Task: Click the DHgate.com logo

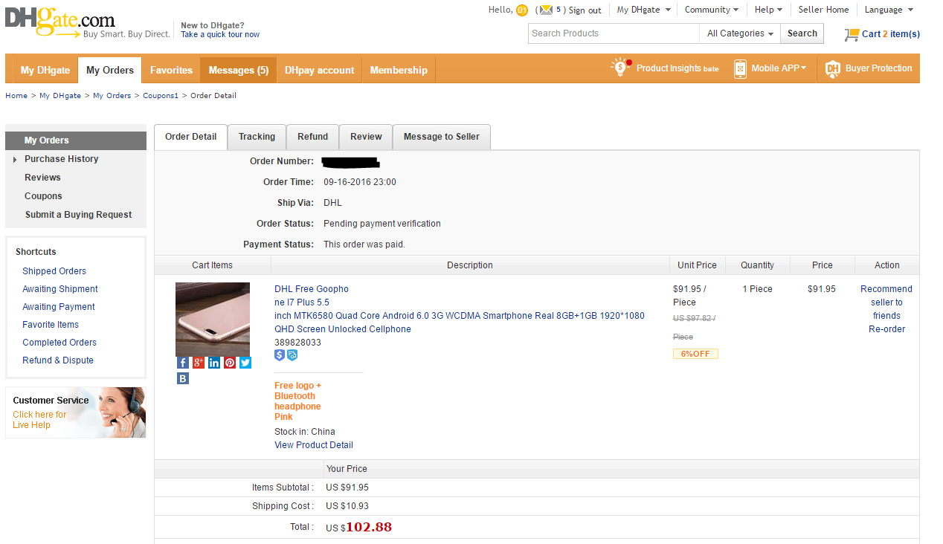Action: pos(60,22)
